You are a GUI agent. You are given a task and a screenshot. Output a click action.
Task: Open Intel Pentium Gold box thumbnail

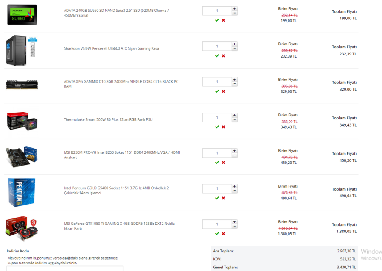point(22,192)
